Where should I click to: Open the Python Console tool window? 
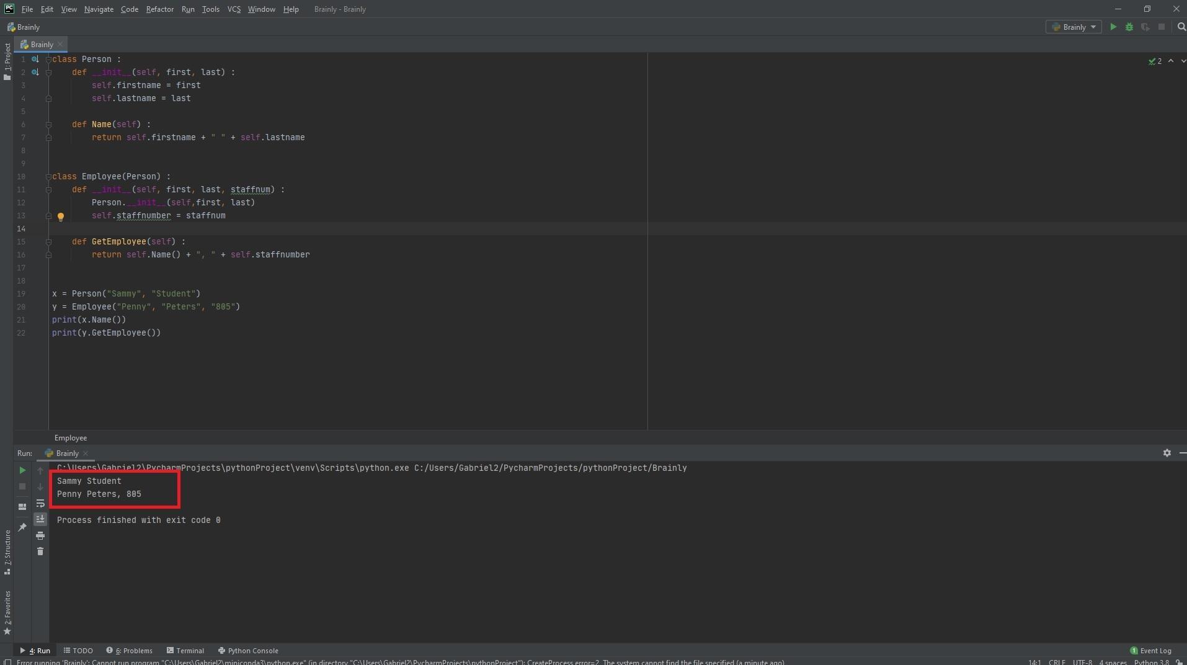248,651
